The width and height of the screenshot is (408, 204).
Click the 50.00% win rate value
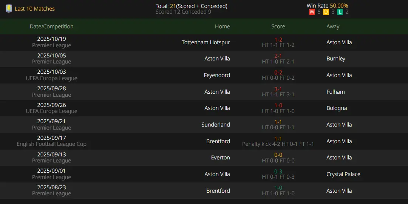coord(339,6)
